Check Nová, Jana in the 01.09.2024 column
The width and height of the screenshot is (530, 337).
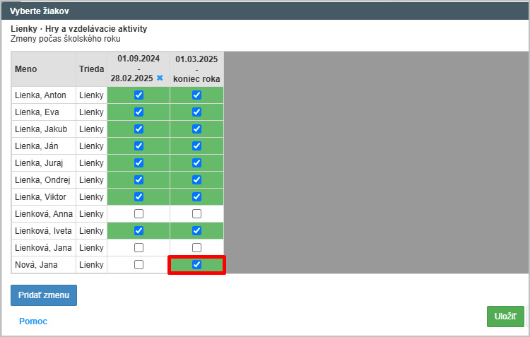[x=139, y=265]
